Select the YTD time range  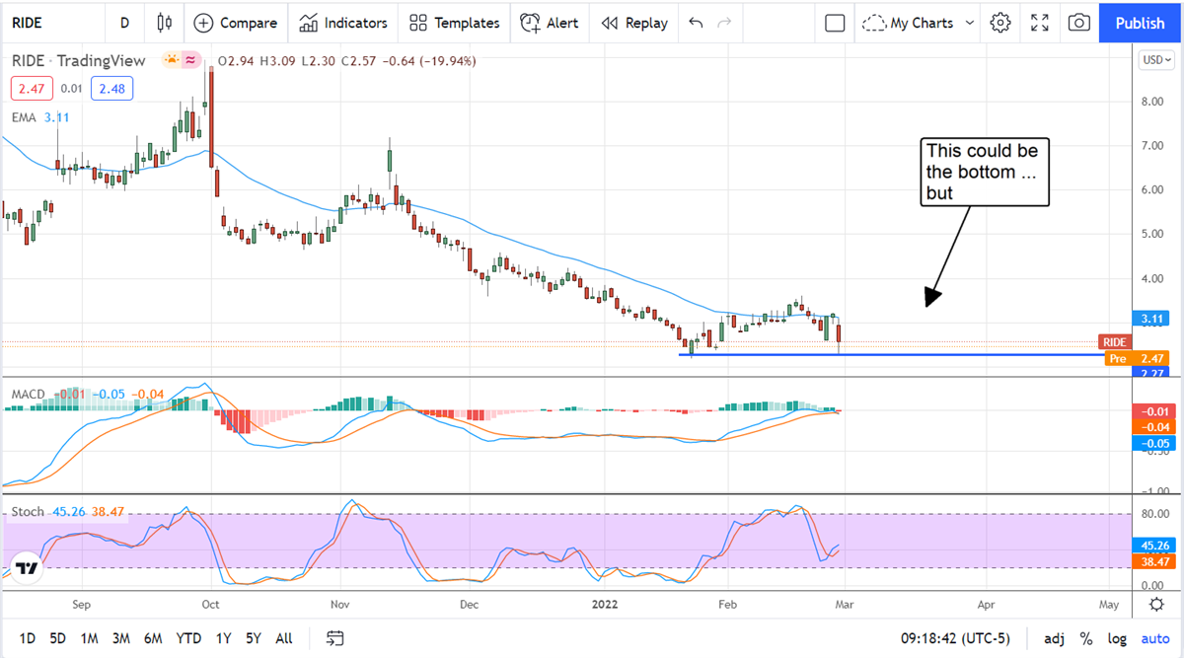coord(188,638)
